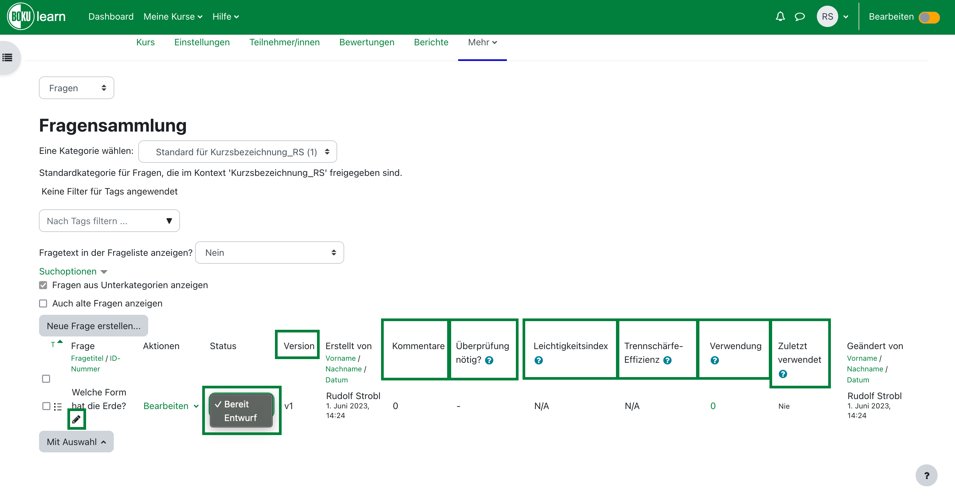Check Auch alte Fragen anzeigen
The width and height of the screenshot is (955, 503).
[43, 303]
